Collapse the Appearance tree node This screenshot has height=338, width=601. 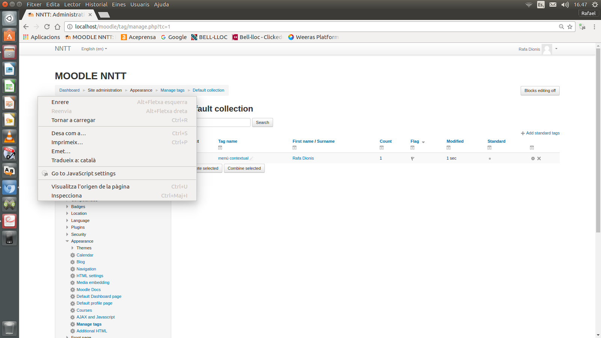[x=67, y=241]
